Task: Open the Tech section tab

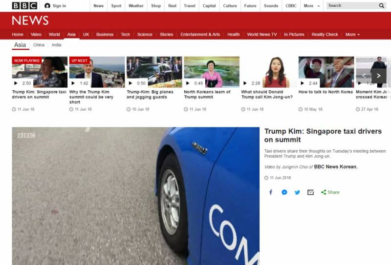Action: coord(126,35)
